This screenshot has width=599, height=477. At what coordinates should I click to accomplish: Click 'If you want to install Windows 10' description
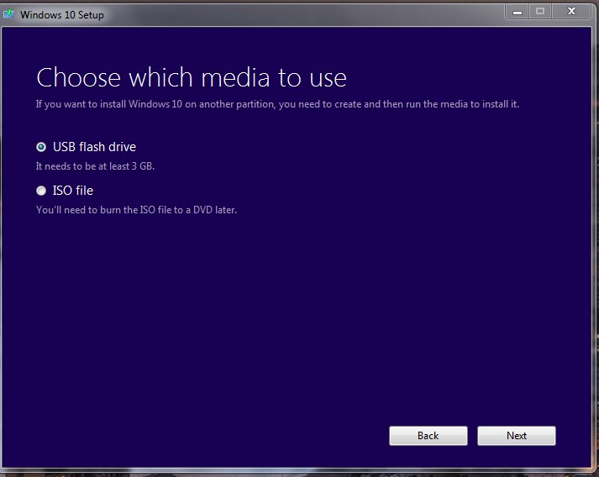(277, 104)
